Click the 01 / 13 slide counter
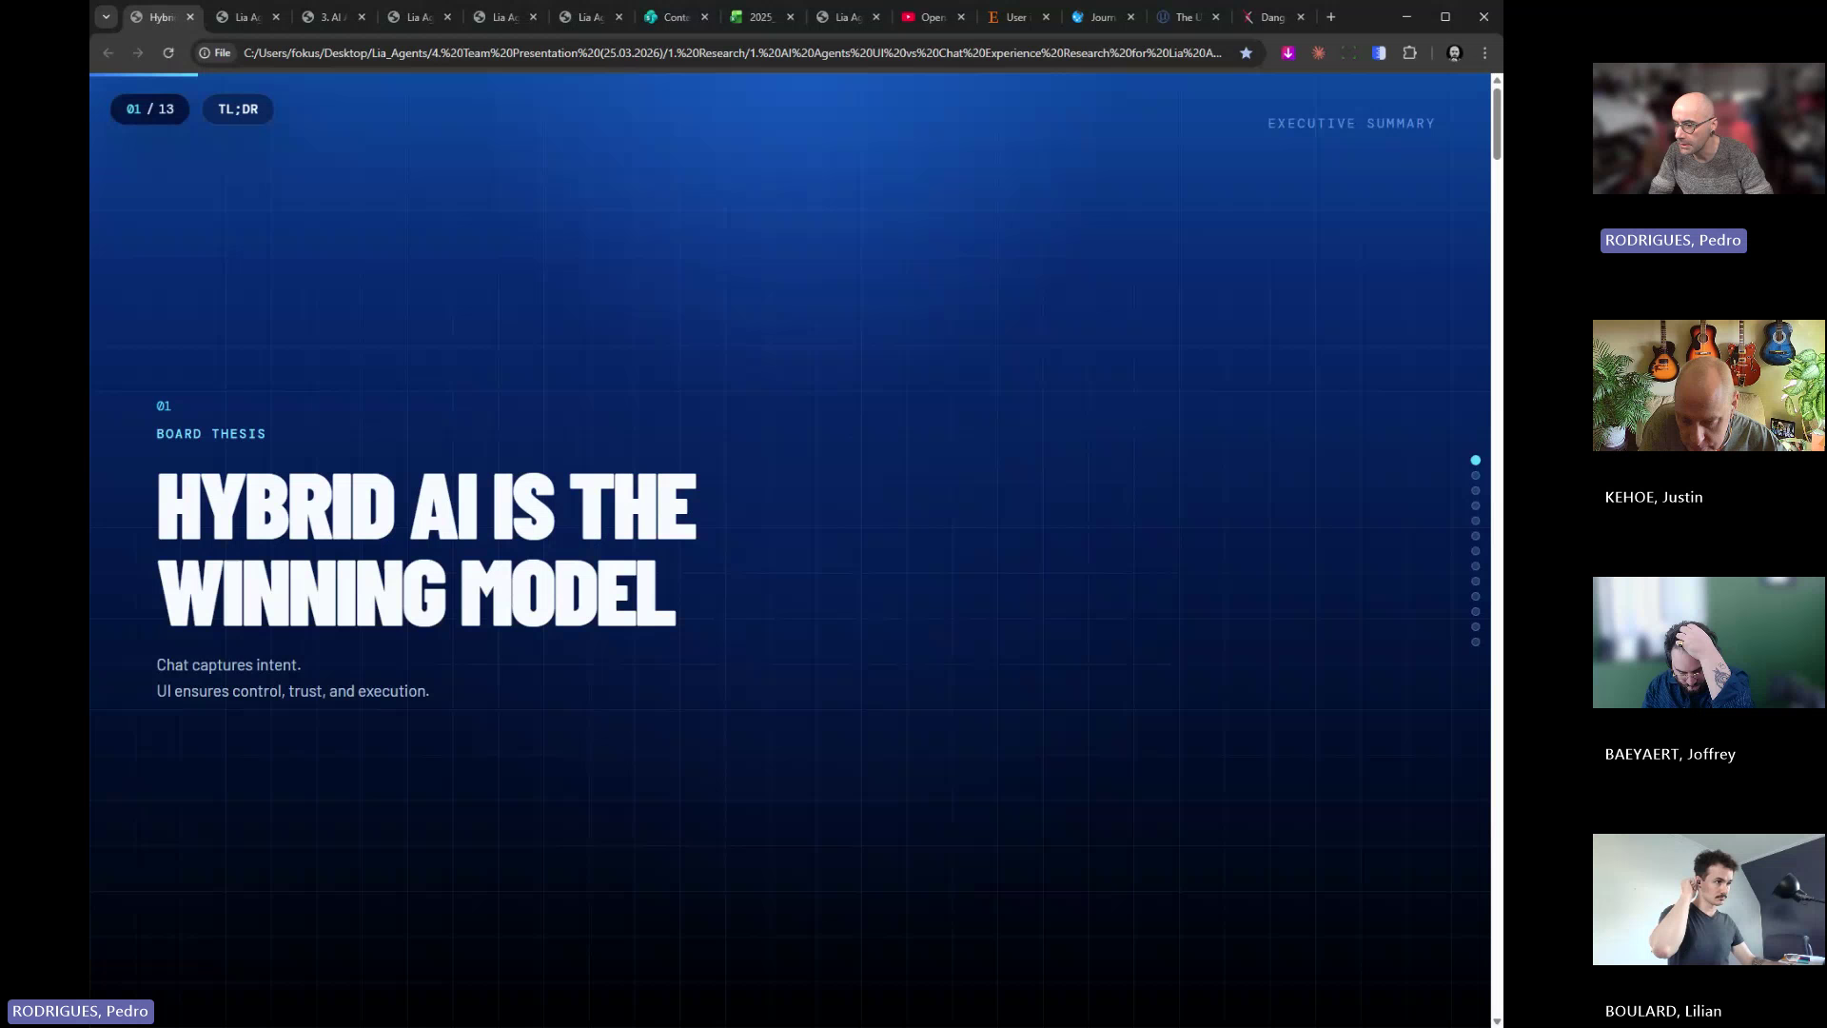 (150, 109)
